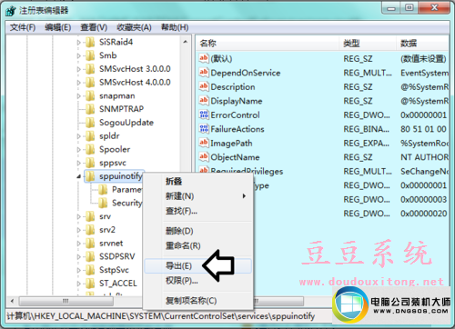Close the Registry Editor window
This screenshot has width=455, height=329.
(x=434, y=8)
